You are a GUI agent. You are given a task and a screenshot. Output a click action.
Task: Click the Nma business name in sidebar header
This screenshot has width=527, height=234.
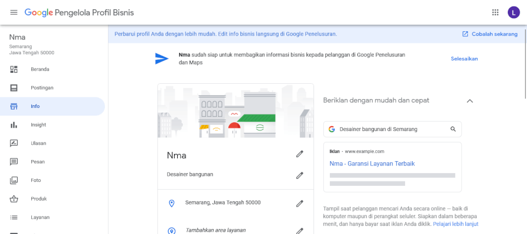click(17, 37)
